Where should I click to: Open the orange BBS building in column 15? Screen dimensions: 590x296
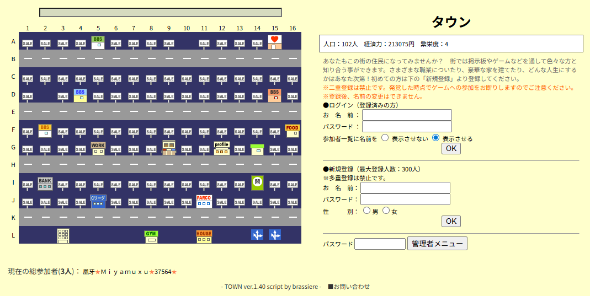point(275,95)
